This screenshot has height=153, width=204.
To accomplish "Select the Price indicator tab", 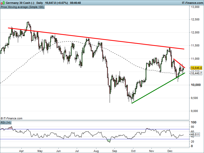I will 4,7.
